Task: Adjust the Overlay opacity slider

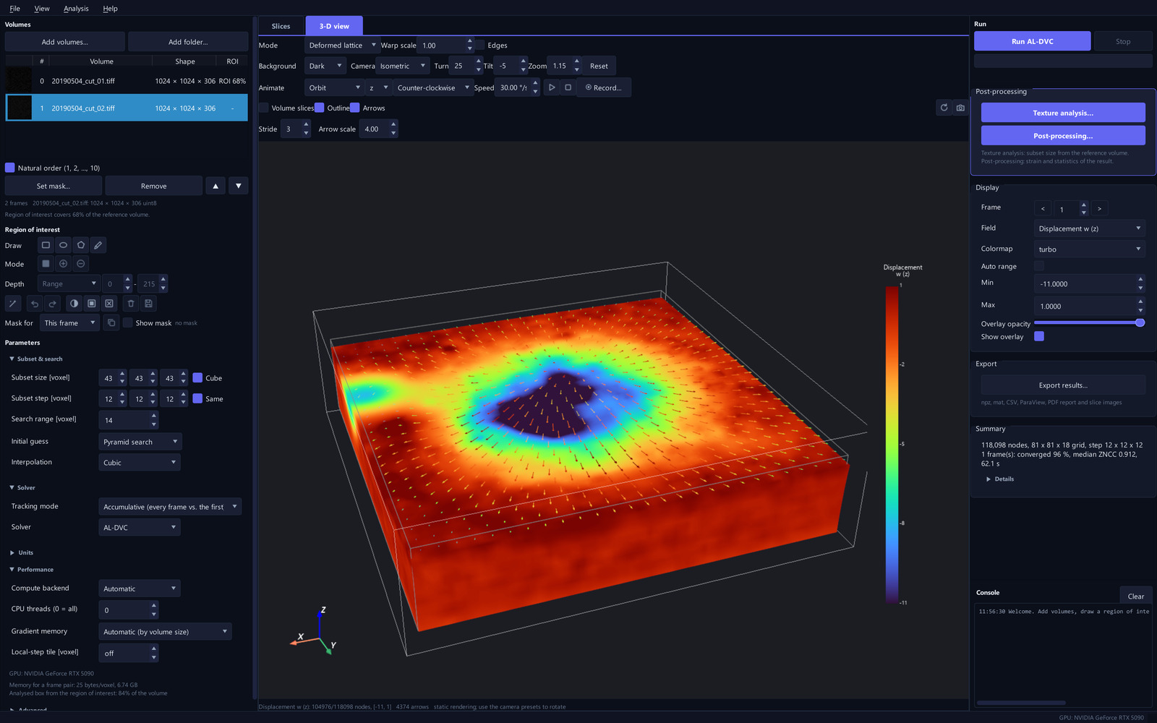Action: (x=1090, y=323)
